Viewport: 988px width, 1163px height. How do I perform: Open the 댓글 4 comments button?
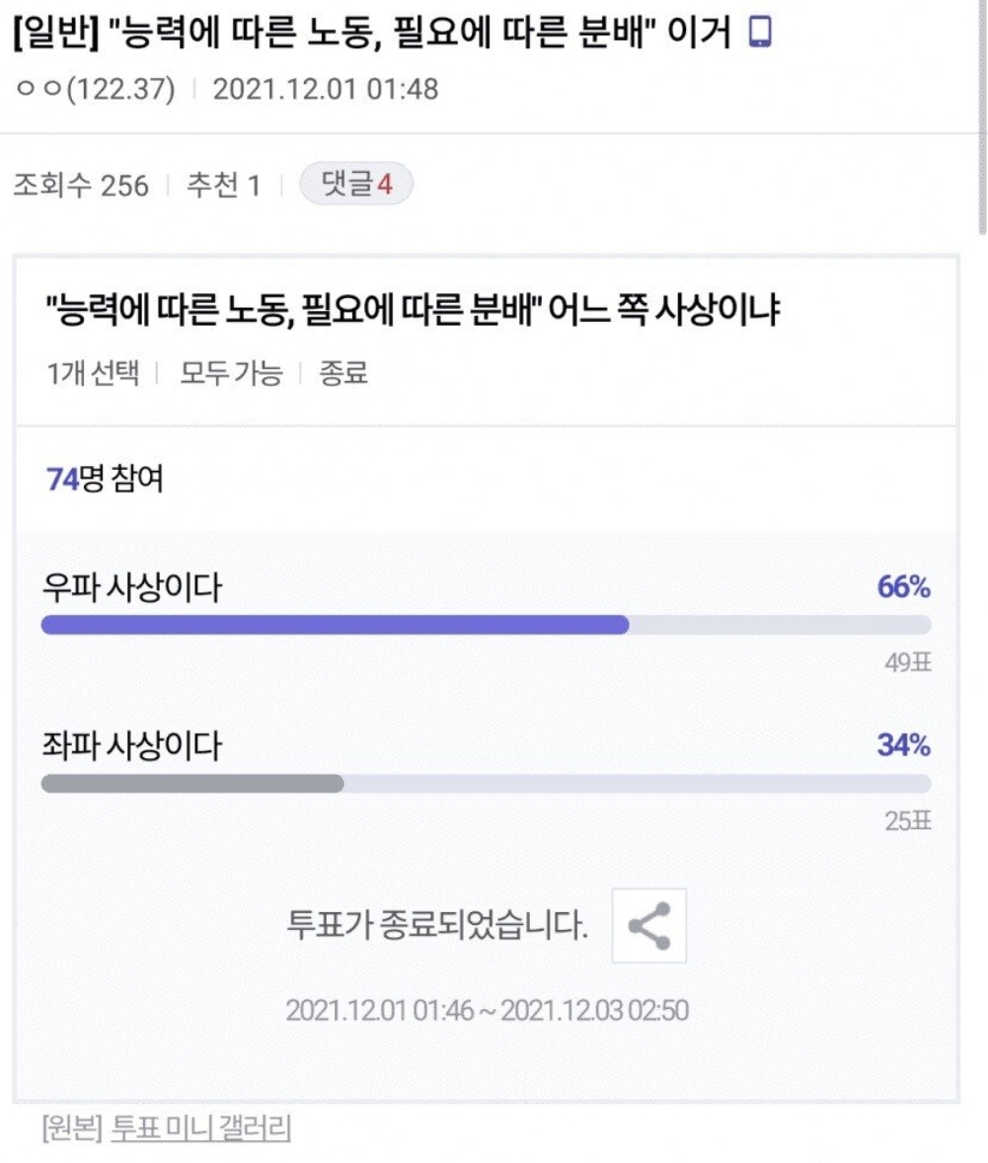pos(355,185)
